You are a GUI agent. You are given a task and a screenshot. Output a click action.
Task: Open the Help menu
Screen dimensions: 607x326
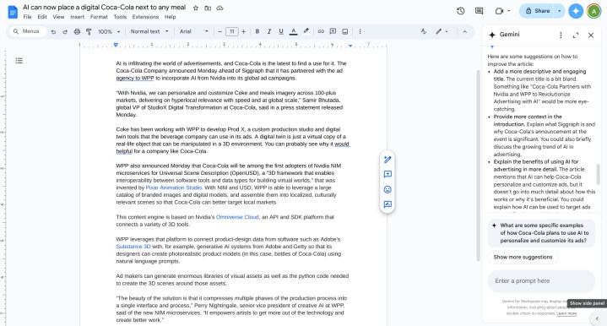coord(170,17)
